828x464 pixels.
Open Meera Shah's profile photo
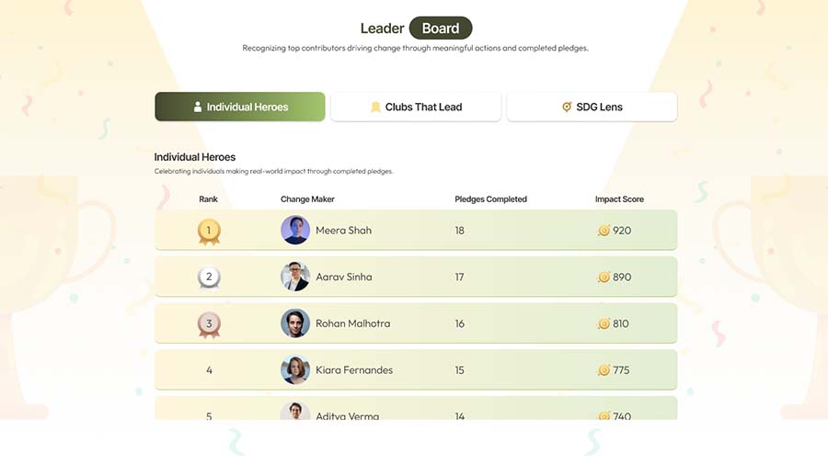295,230
